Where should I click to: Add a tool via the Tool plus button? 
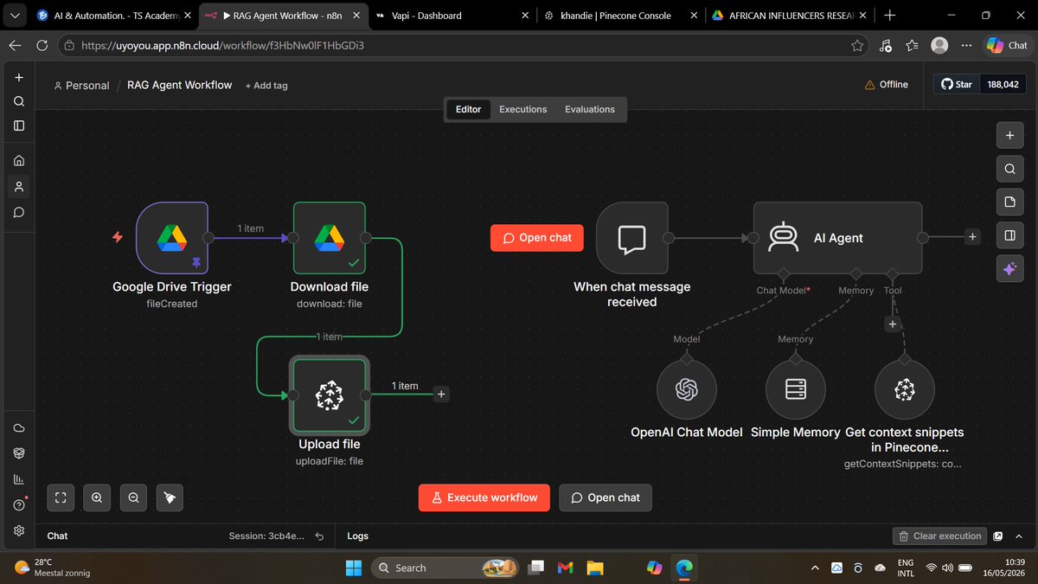[x=893, y=324]
